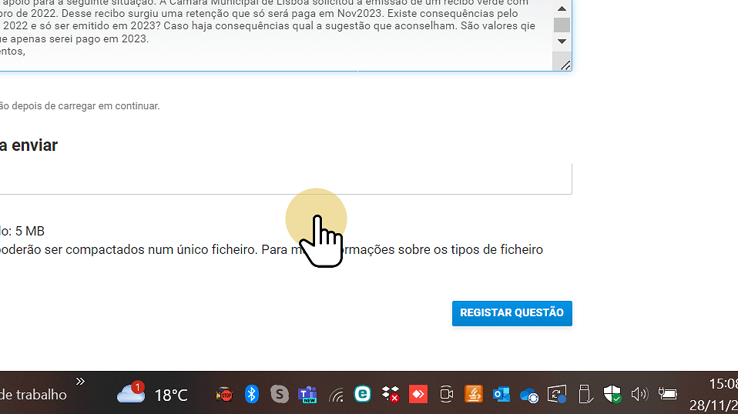Open the Outlook tray icon
This screenshot has width=738, height=414.
[x=502, y=394]
